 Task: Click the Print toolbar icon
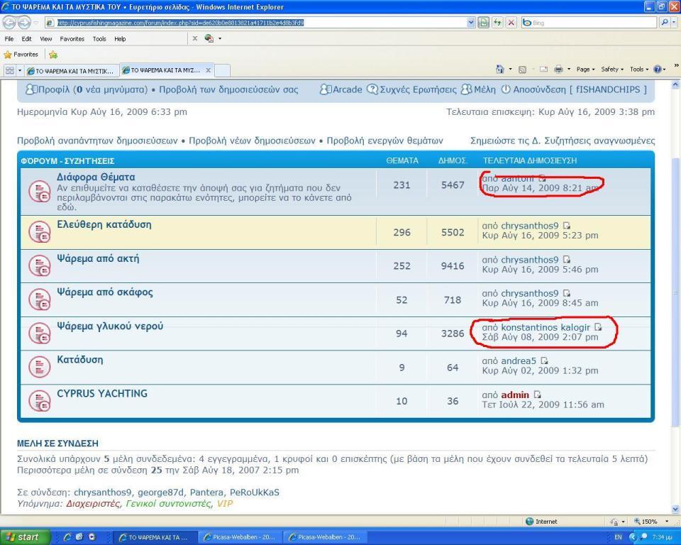pyautogui.click(x=558, y=69)
